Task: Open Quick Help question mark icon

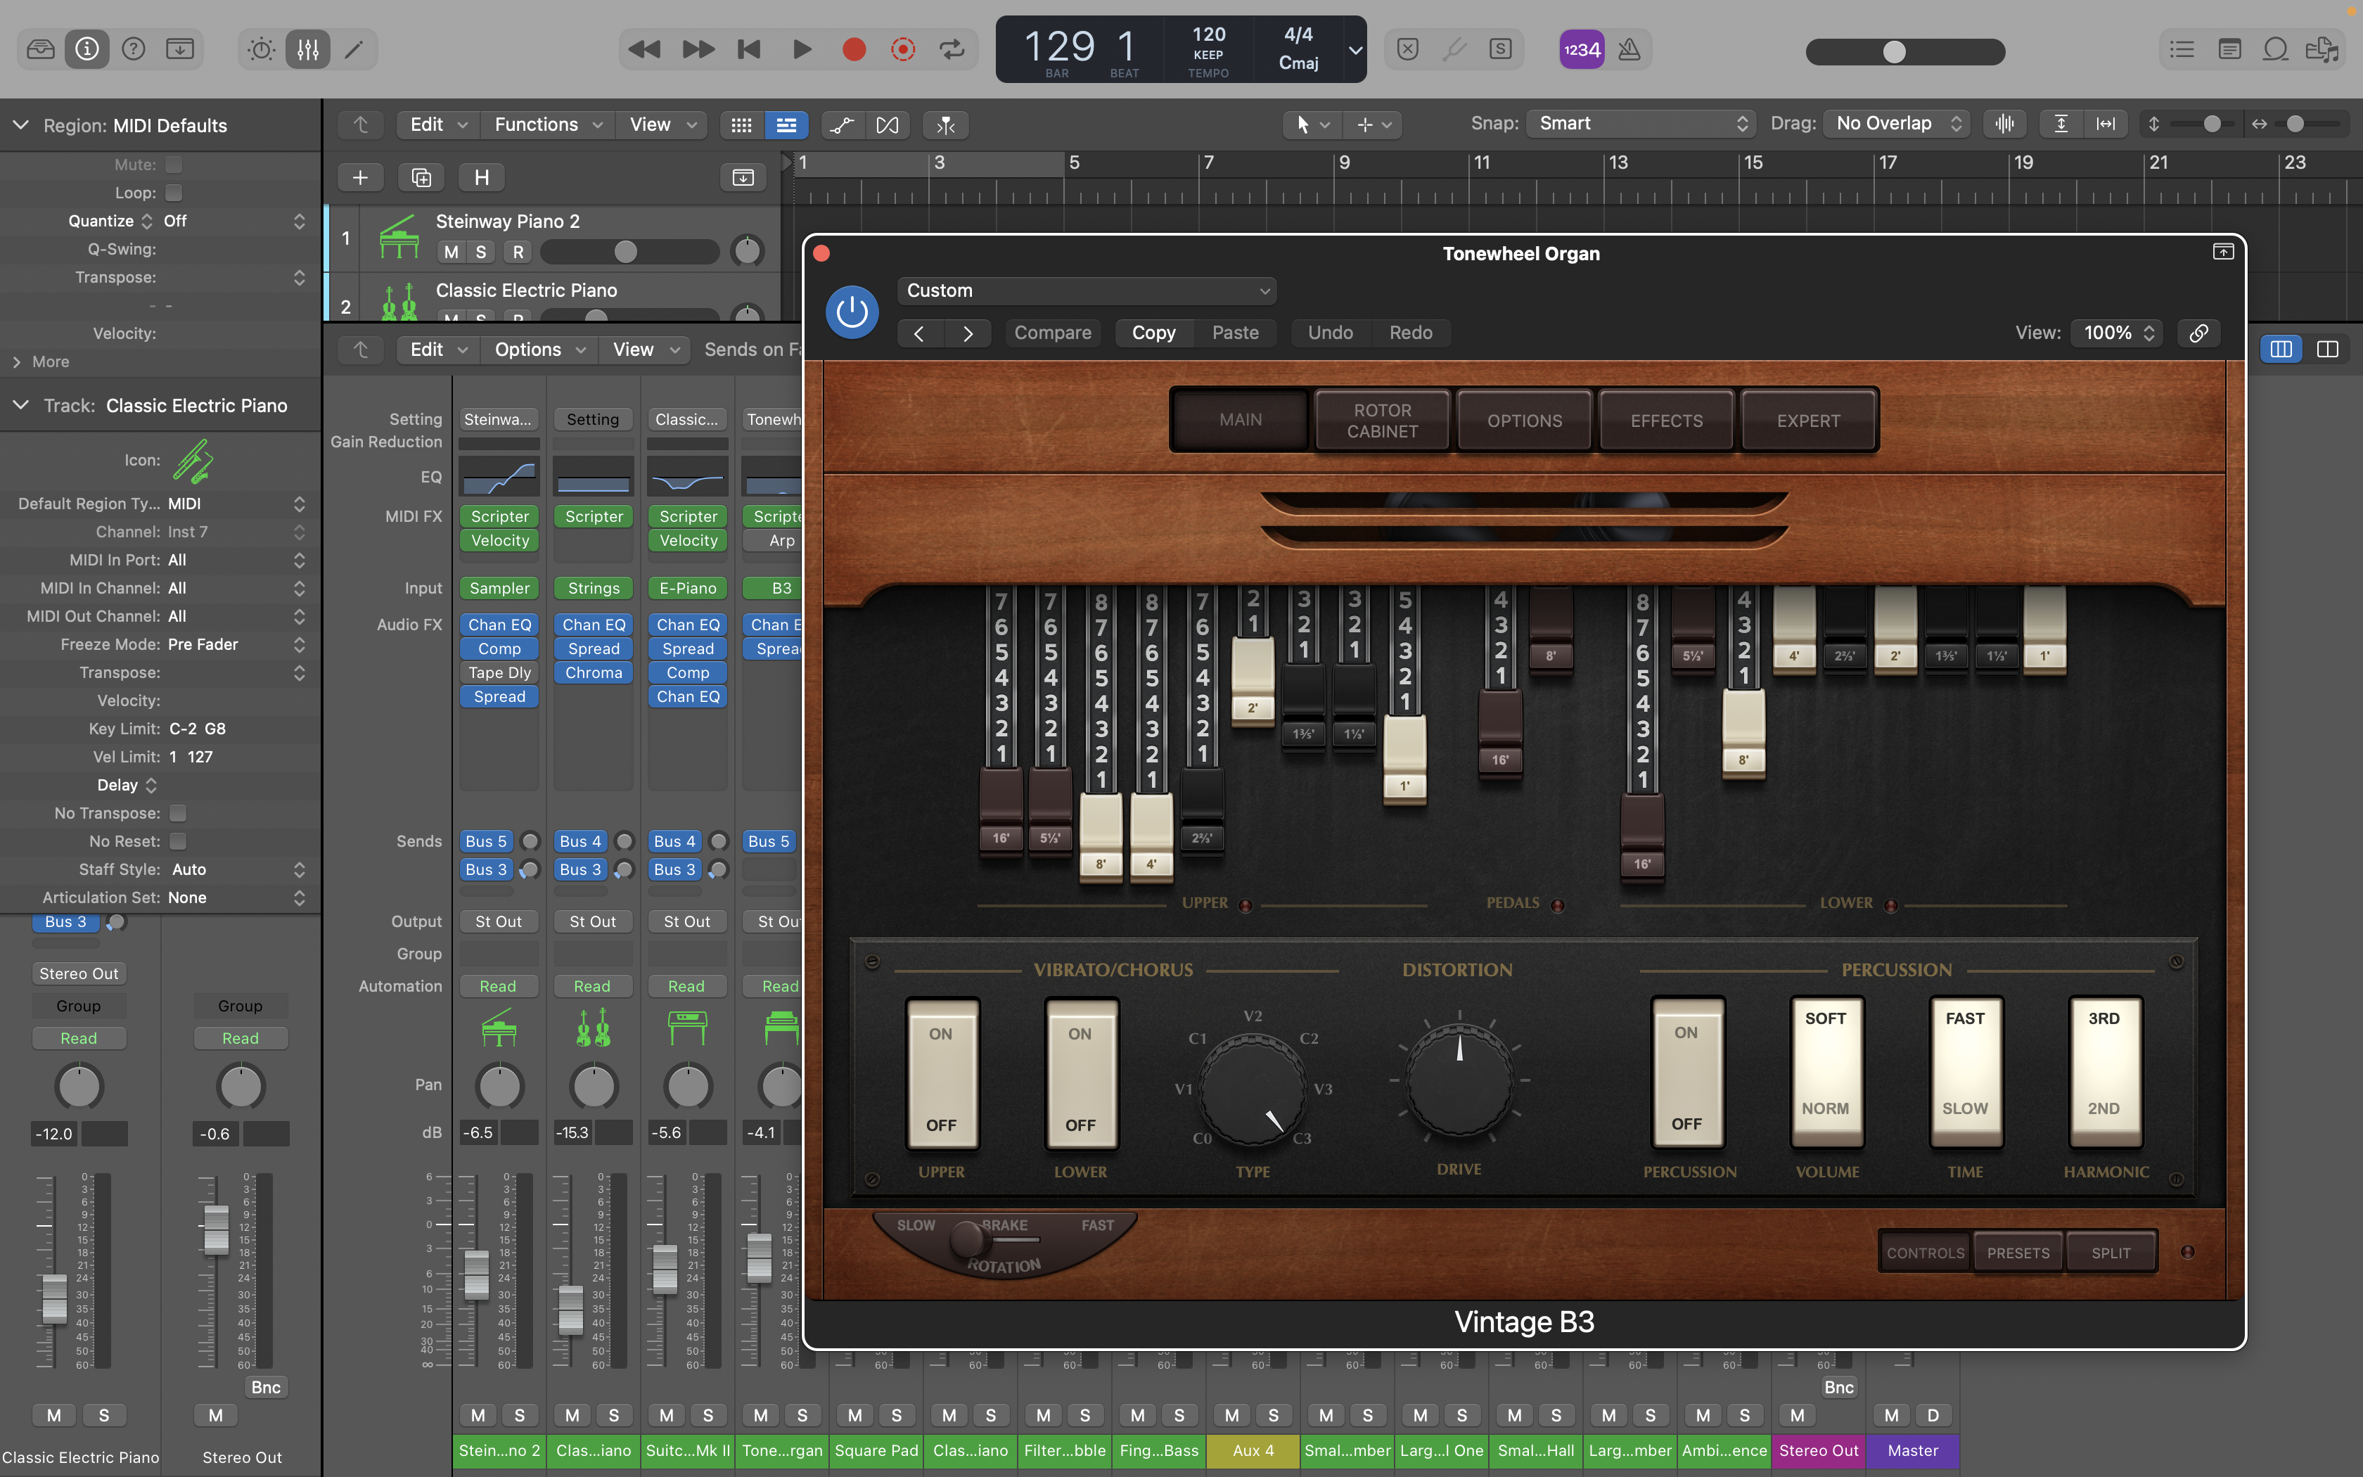Action: 134,49
